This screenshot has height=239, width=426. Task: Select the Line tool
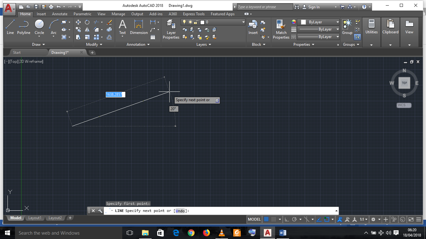(x=10, y=25)
